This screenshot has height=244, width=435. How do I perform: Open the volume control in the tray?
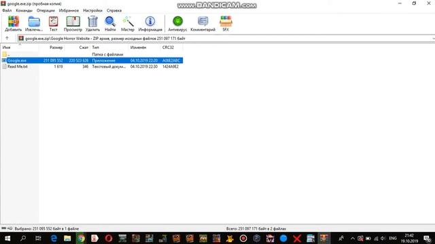[383, 238]
